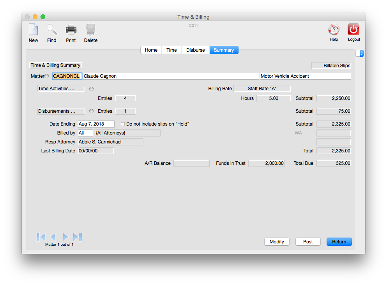
Task: Click the New document icon
Action: 34,30
